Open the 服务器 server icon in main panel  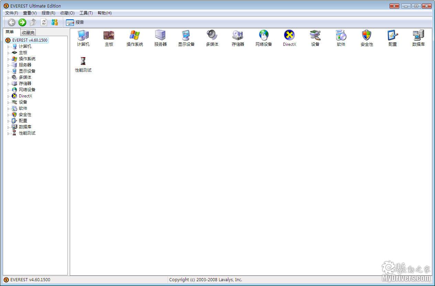pyautogui.click(x=161, y=38)
